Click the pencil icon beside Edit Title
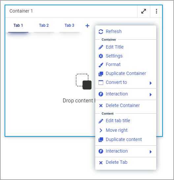Screen dimensions: 174x180 (x=101, y=47)
